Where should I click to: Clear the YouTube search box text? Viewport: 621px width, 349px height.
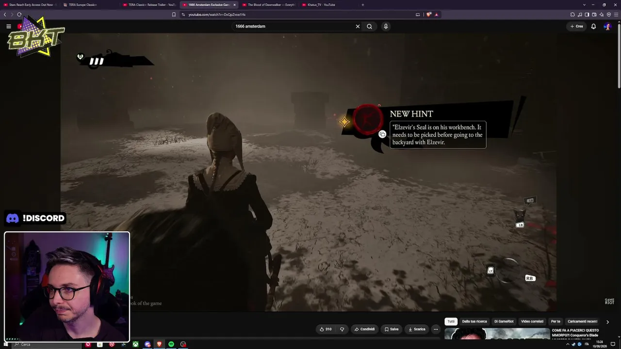click(x=358, y=26)
